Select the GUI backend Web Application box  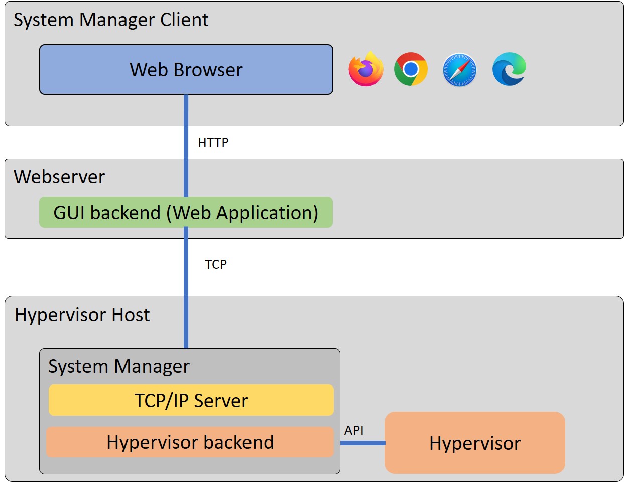tap(186, 212)
